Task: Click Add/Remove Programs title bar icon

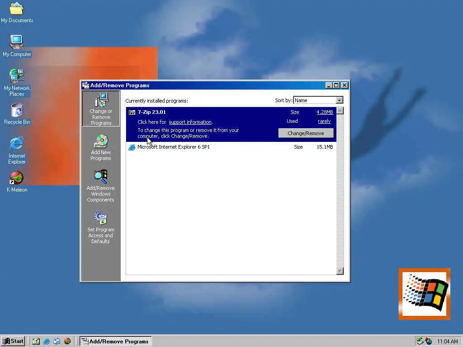Action: (x=85, y=85)
